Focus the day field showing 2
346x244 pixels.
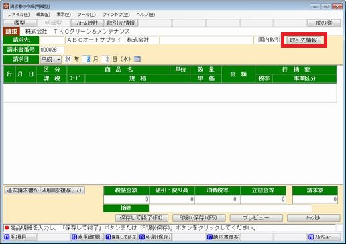point(105,59)
